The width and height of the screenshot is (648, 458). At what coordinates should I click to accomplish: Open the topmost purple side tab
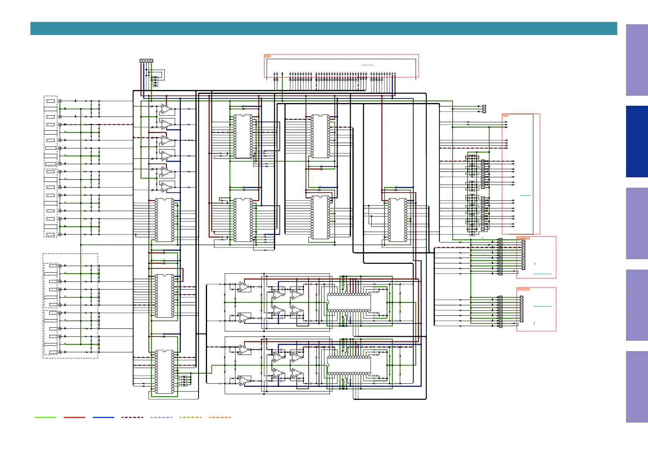[x=637, y=60]
